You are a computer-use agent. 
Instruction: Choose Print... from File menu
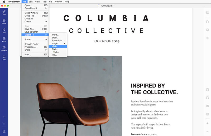(35, 55)
